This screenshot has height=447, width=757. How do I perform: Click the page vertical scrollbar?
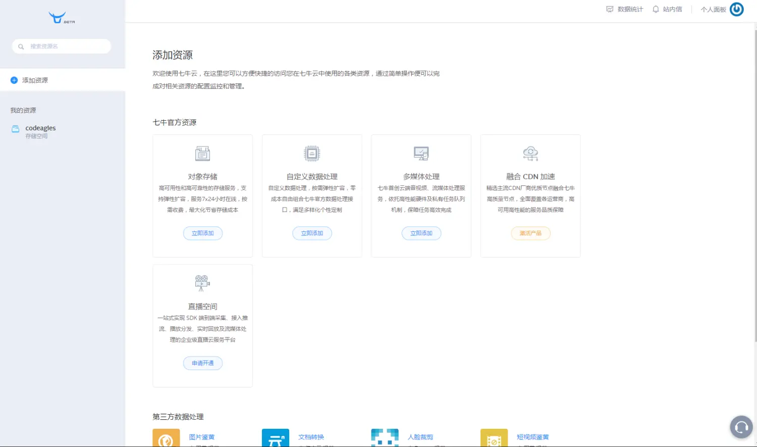click(755, 187)
